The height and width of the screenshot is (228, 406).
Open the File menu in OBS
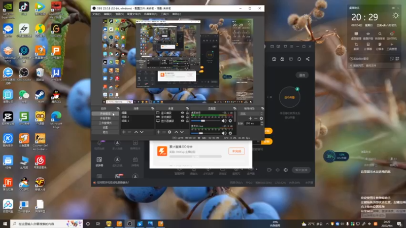click(96, 14)
